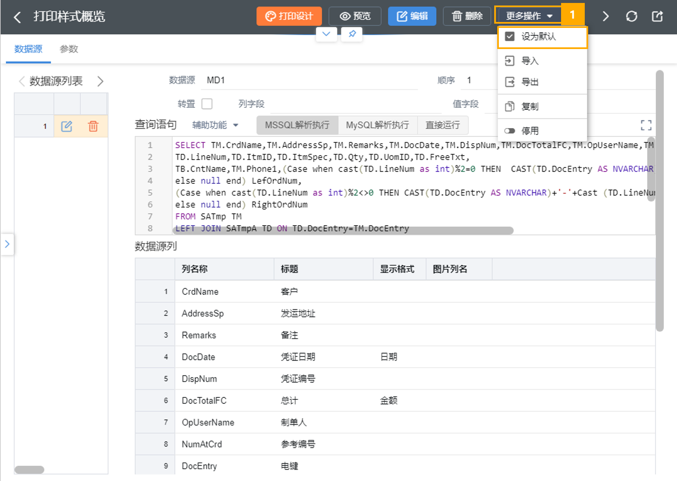Click the 预览 preview button

click(x=355, y=16)
